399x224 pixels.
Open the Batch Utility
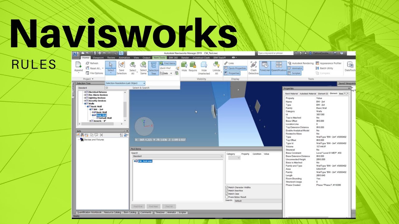(324, 68)
